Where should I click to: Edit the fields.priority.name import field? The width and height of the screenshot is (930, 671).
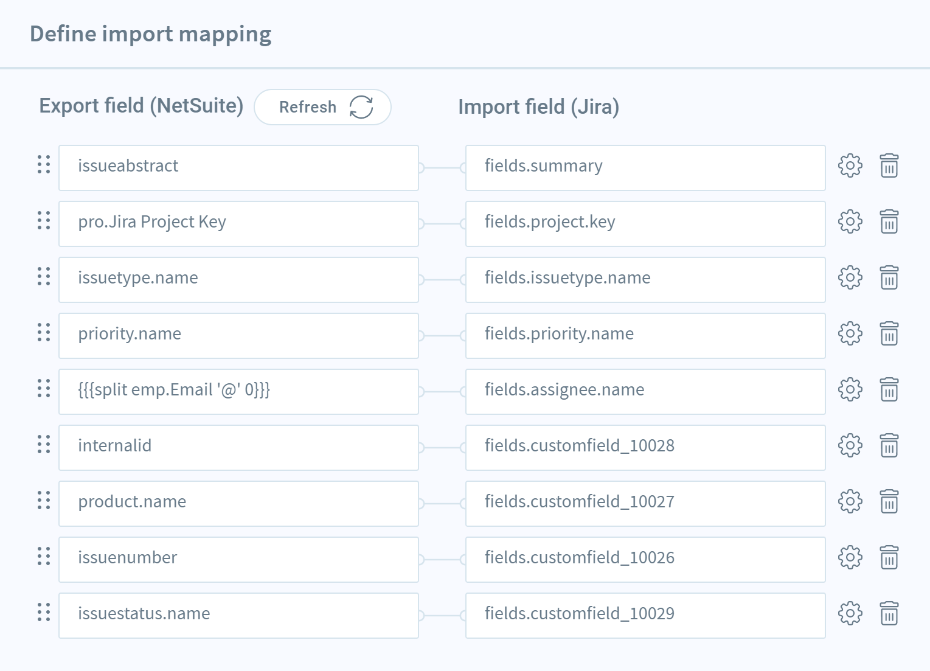(x=645, y=336)
